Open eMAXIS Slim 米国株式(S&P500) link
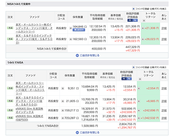This screenshot has height=138, width=175. pyautogui.click(x=29, y=118)
